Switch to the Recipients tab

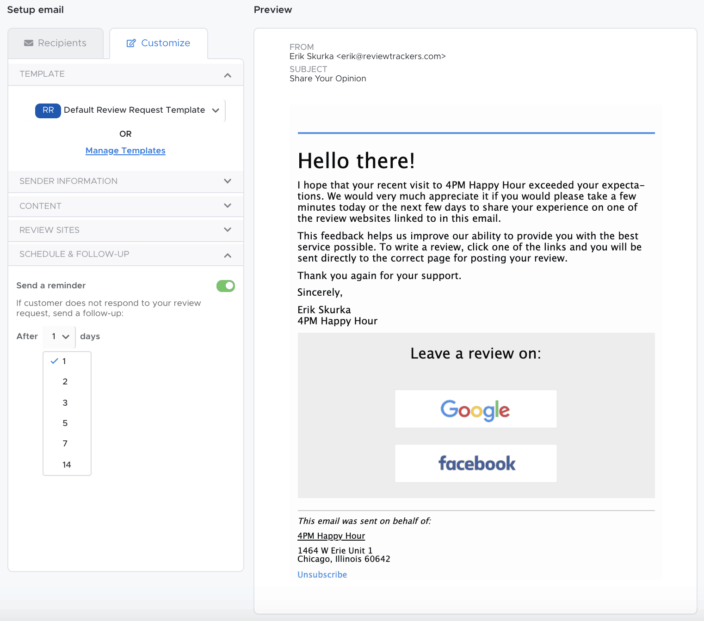tap(56, 43)
